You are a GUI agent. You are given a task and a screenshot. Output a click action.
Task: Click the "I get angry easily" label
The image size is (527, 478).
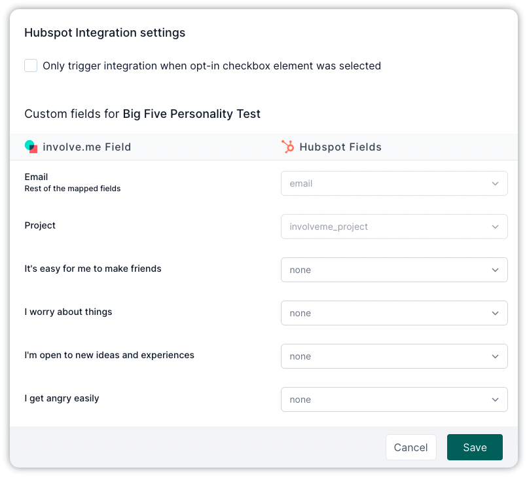click(62, 398)
